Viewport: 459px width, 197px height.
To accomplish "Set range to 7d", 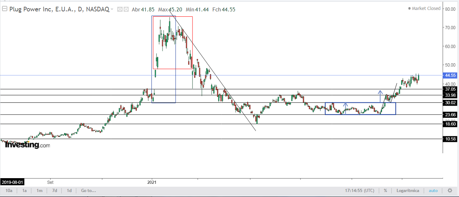I will pos(55,191).
